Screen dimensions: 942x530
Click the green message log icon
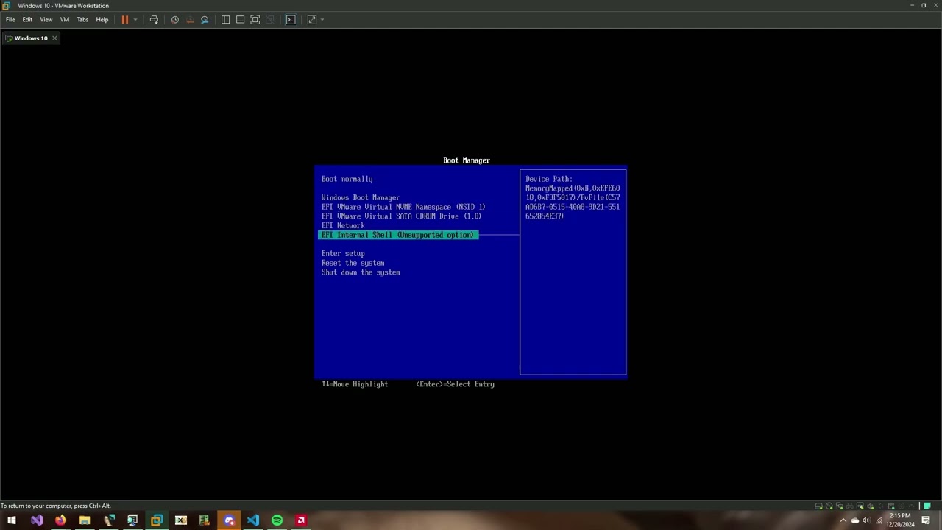[927, 506]
